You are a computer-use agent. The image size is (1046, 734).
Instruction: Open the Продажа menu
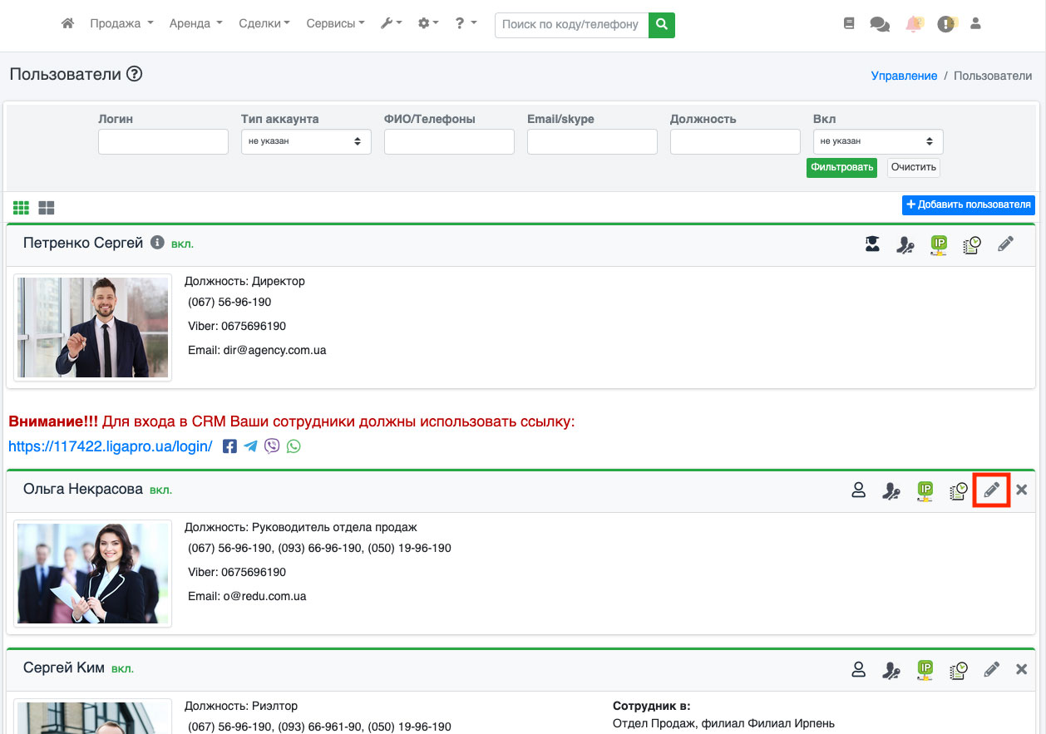point(121,24)
